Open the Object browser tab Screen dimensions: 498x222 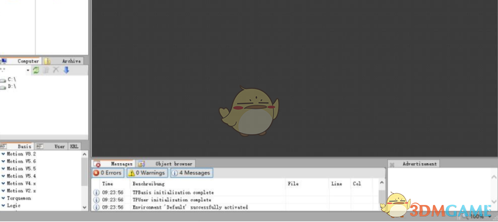[x=166, y=164]
